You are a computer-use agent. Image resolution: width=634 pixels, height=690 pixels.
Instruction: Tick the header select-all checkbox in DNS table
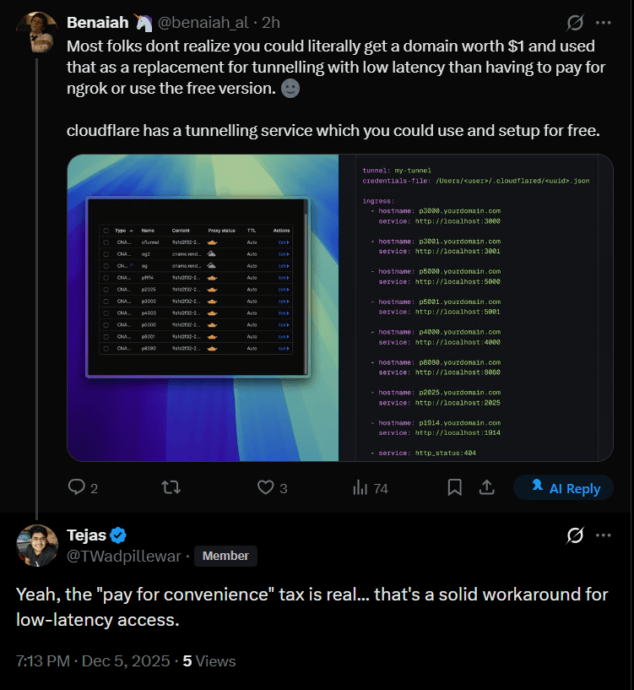pos(106,230)
